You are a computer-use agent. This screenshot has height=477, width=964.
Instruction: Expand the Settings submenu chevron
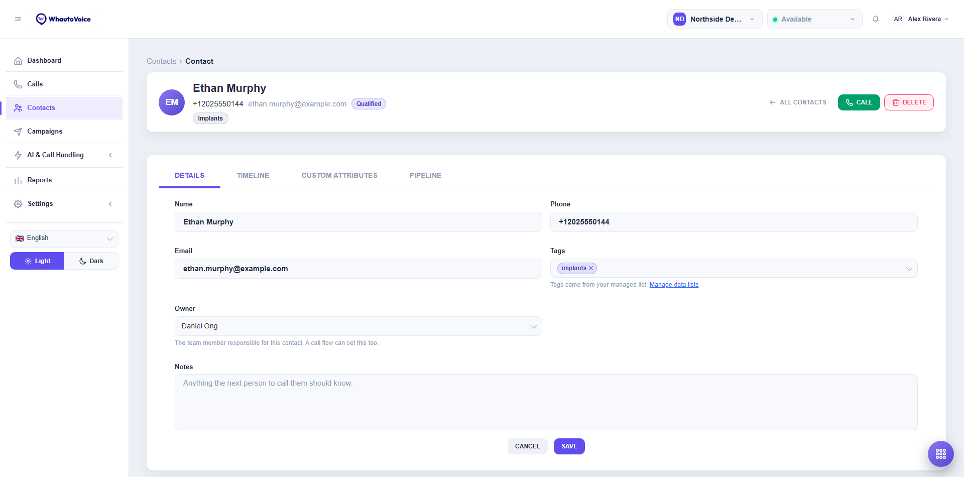(x=110, y=204)
